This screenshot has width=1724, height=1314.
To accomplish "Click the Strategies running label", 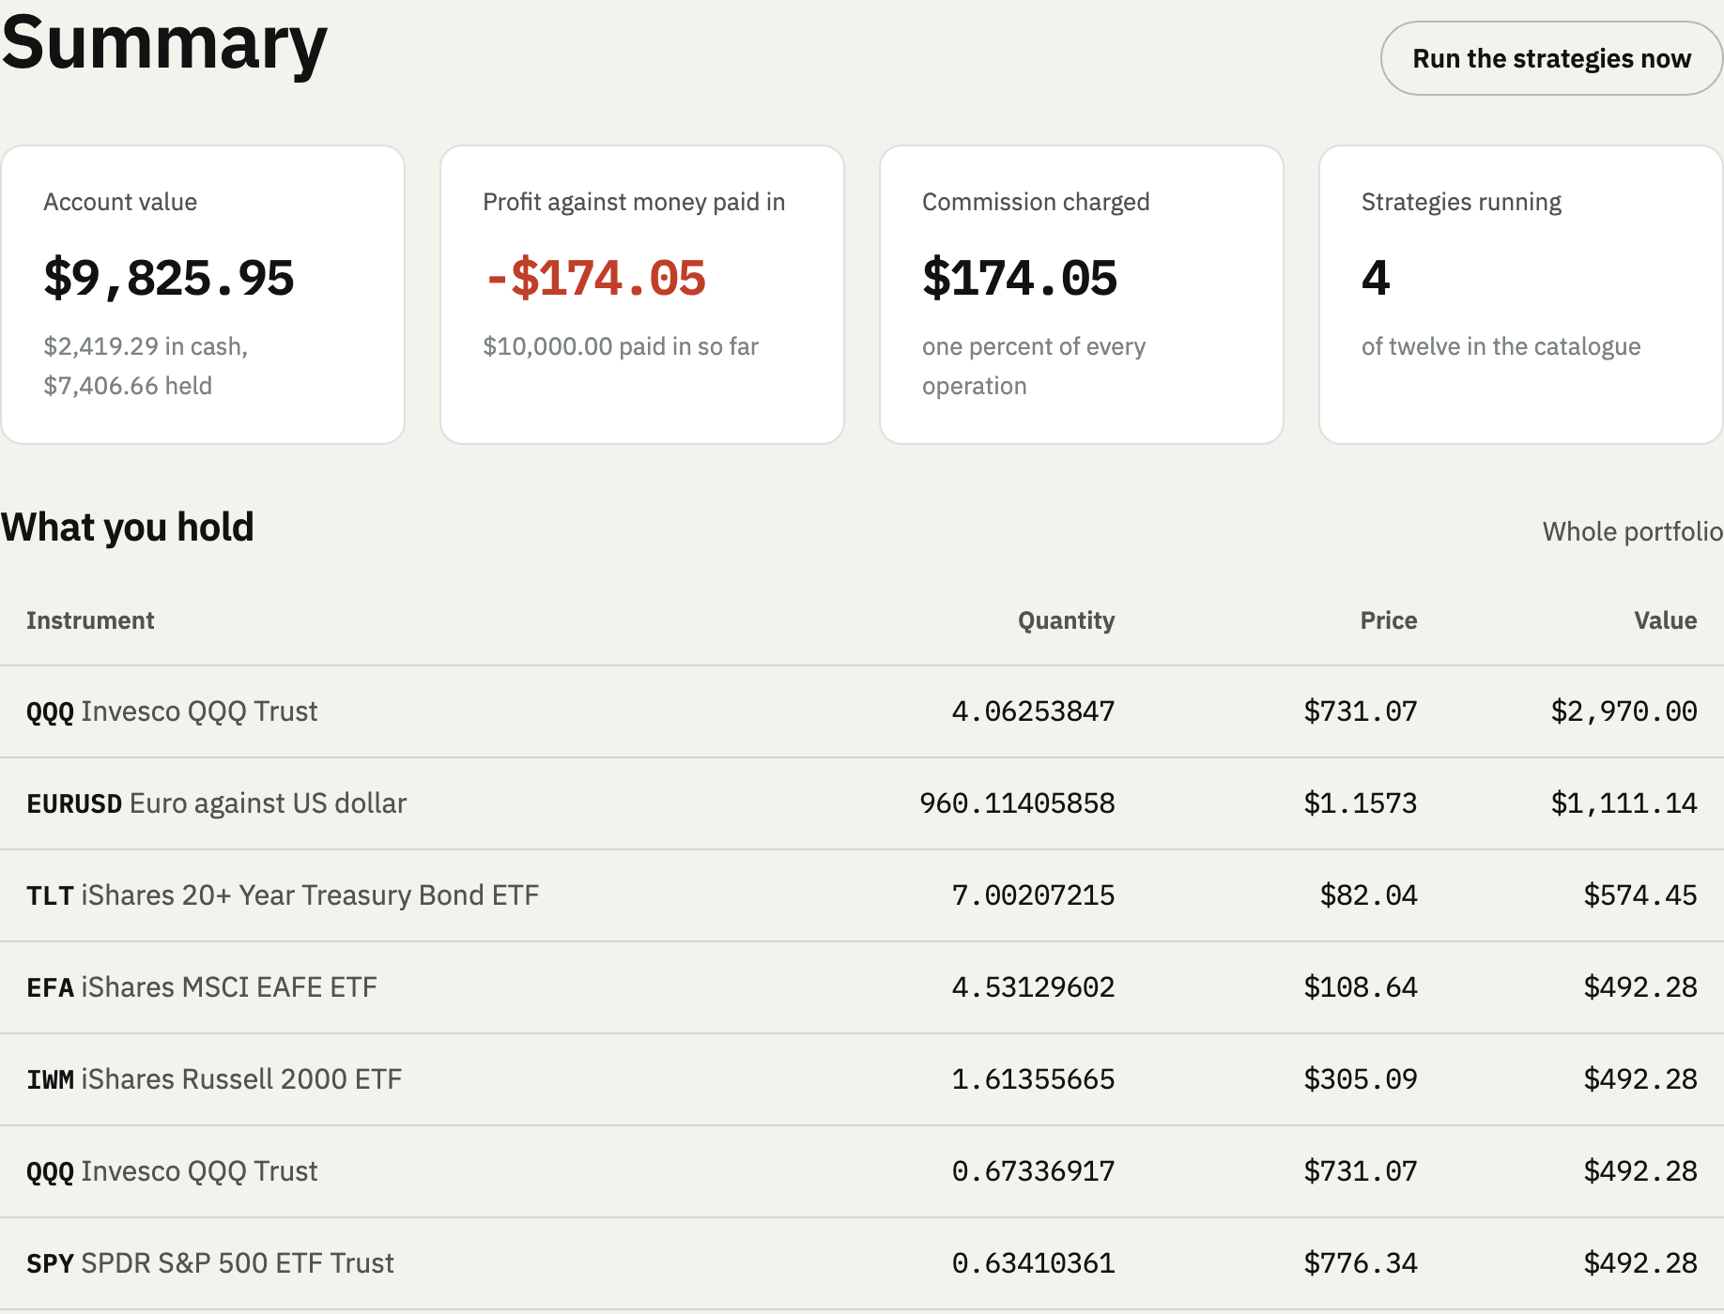I will (x=1461, y=202).
